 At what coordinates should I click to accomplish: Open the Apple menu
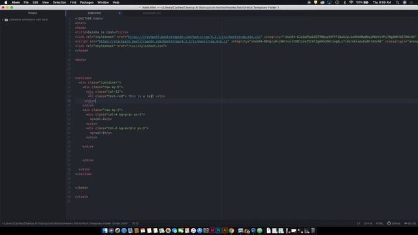click(6, 3)
